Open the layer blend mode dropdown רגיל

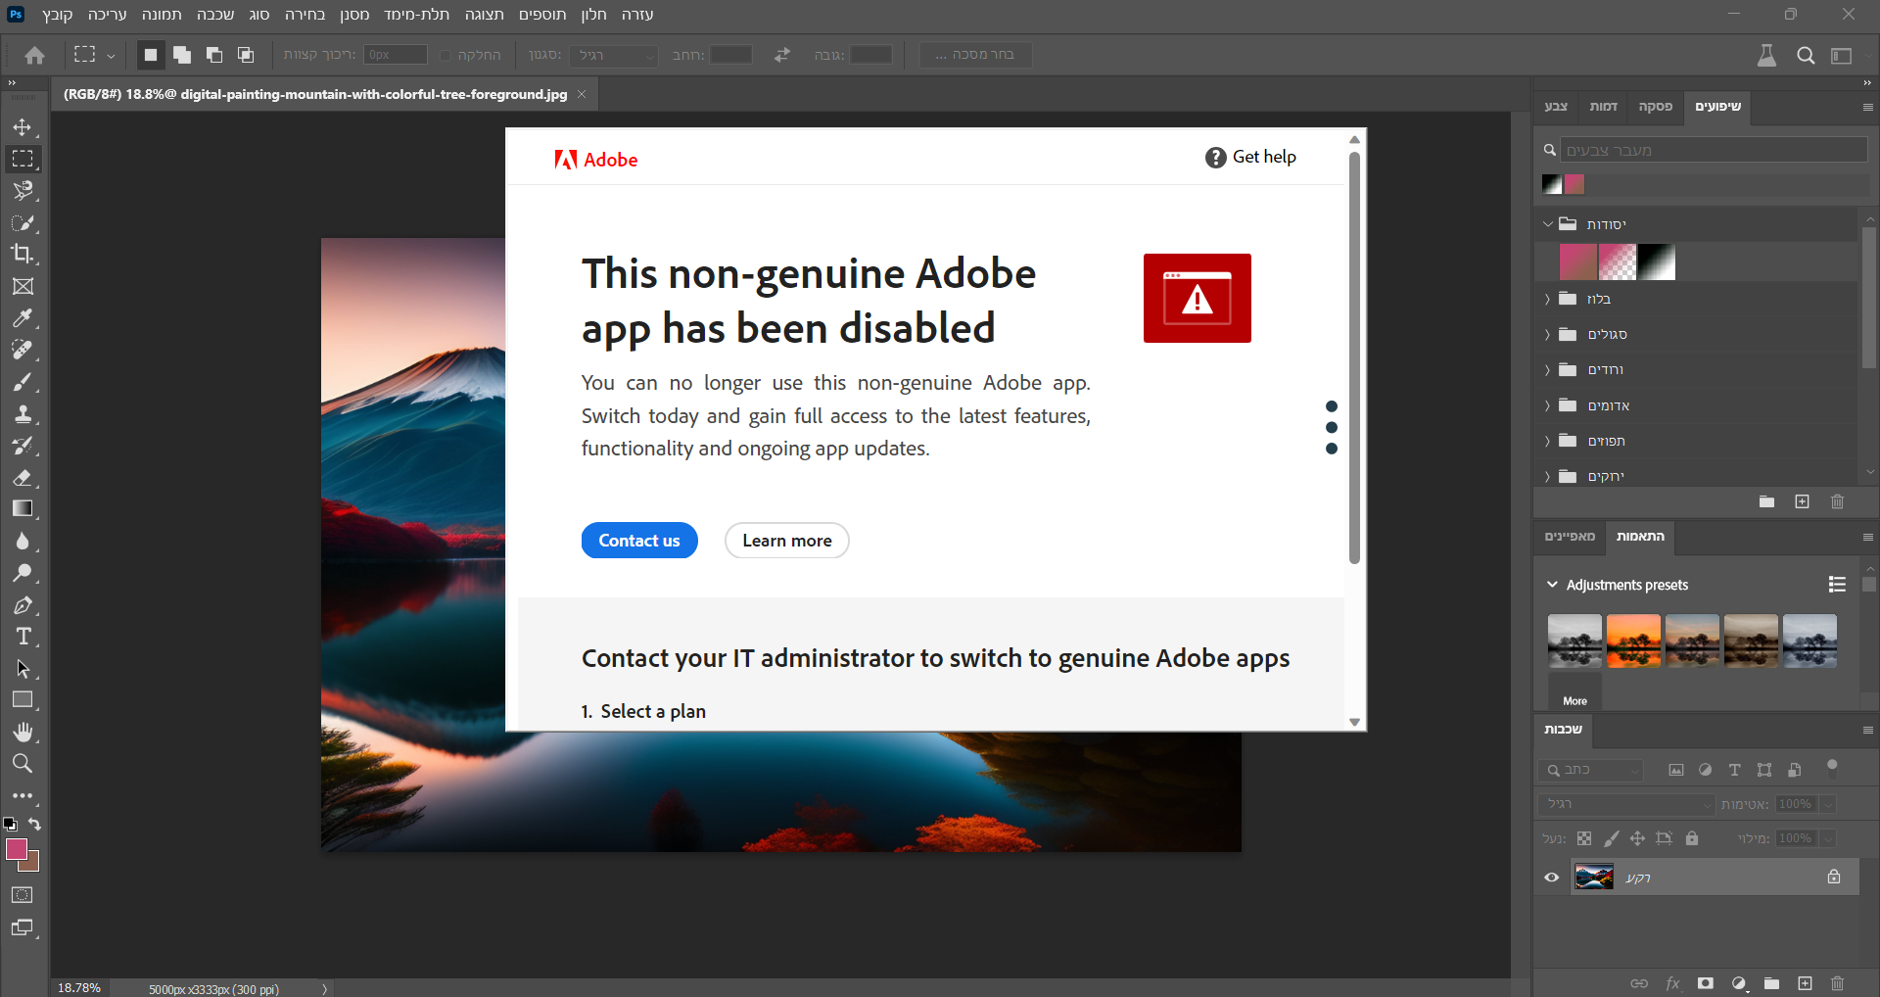pos(1626,804)
